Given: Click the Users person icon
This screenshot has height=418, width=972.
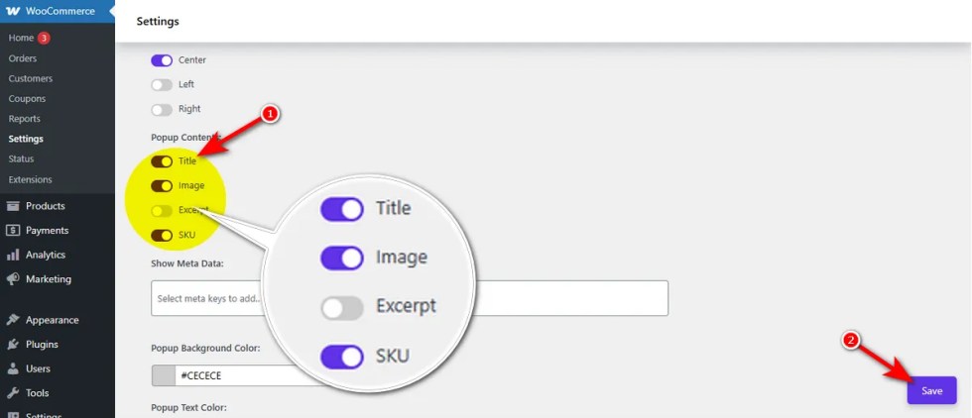Looking at the screenshot, I should tap(13, 368).
